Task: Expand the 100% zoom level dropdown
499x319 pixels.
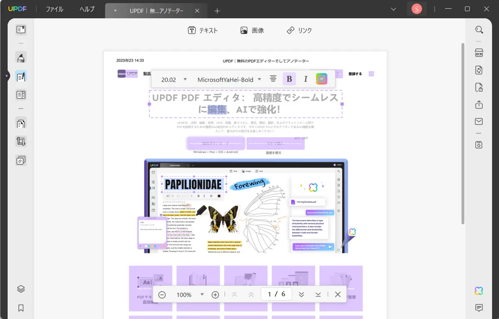Action: 202,294
